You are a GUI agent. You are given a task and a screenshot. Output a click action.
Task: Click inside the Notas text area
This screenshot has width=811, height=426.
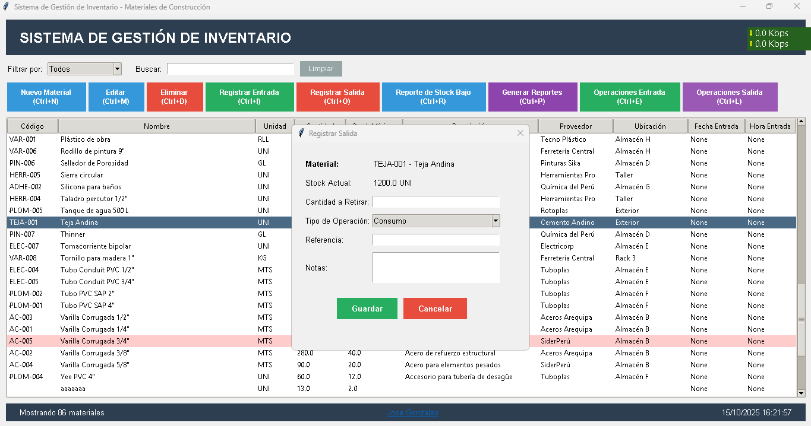pyautogui.click(x=436, y=267)
